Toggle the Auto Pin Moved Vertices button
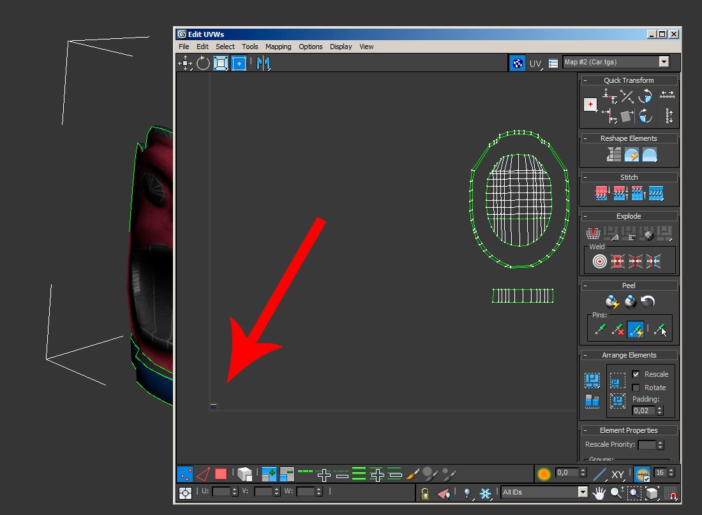This screenshot has height=515, width=702. [x=636, y=330]
